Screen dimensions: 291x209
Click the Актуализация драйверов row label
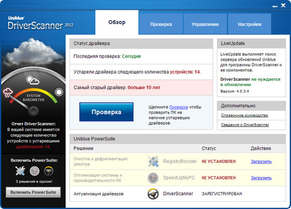coord(98,194)
